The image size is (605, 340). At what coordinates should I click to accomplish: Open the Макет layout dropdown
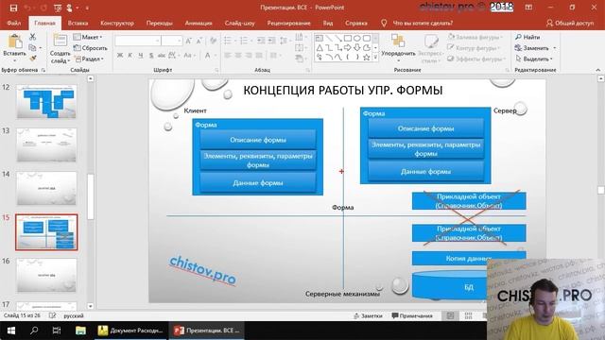coord(88,37)
